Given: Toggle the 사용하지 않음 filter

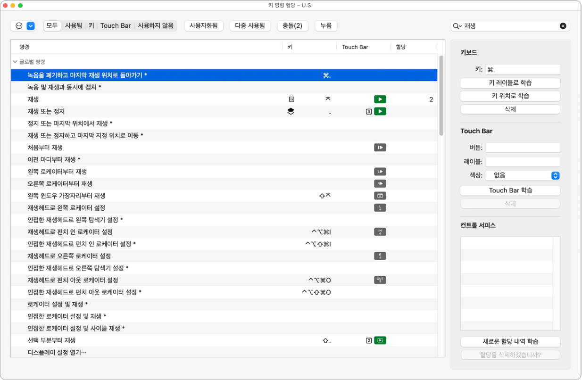Looking at the screenshot, I should (156, 26).
